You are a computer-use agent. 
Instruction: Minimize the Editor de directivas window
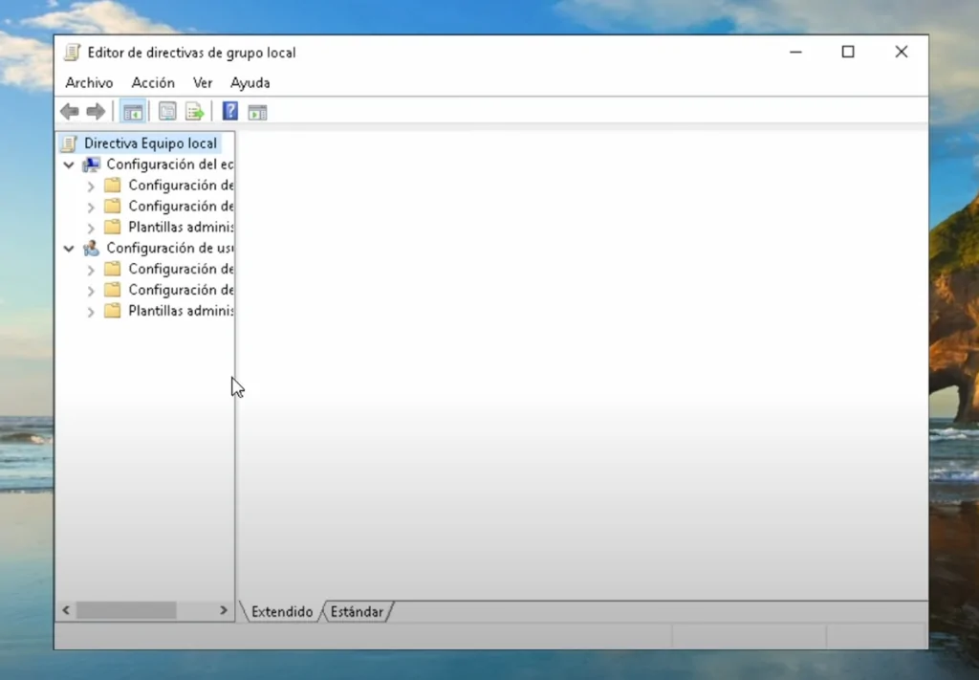pyautogui.click(x=795, y=52)
